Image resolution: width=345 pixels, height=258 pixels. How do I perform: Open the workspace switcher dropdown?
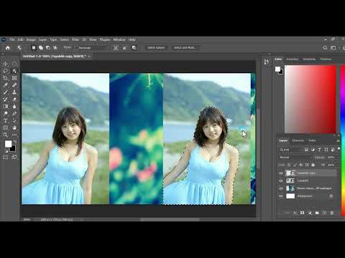tap(333, 48)
